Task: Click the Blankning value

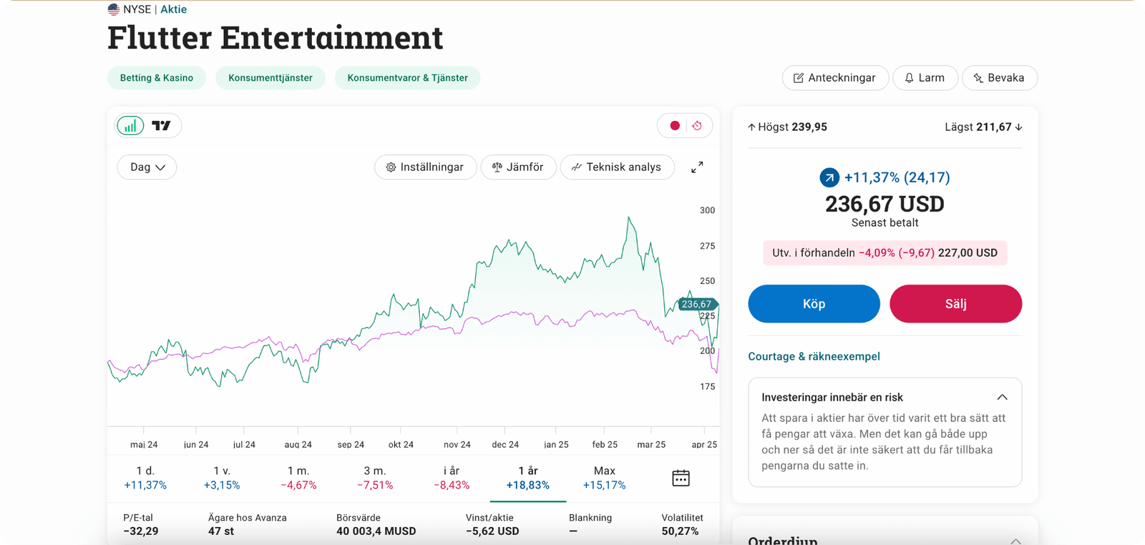Action: coord(573,531)
